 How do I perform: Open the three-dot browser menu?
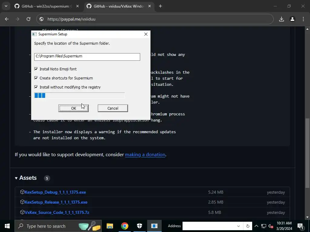(x=303, y=19)
